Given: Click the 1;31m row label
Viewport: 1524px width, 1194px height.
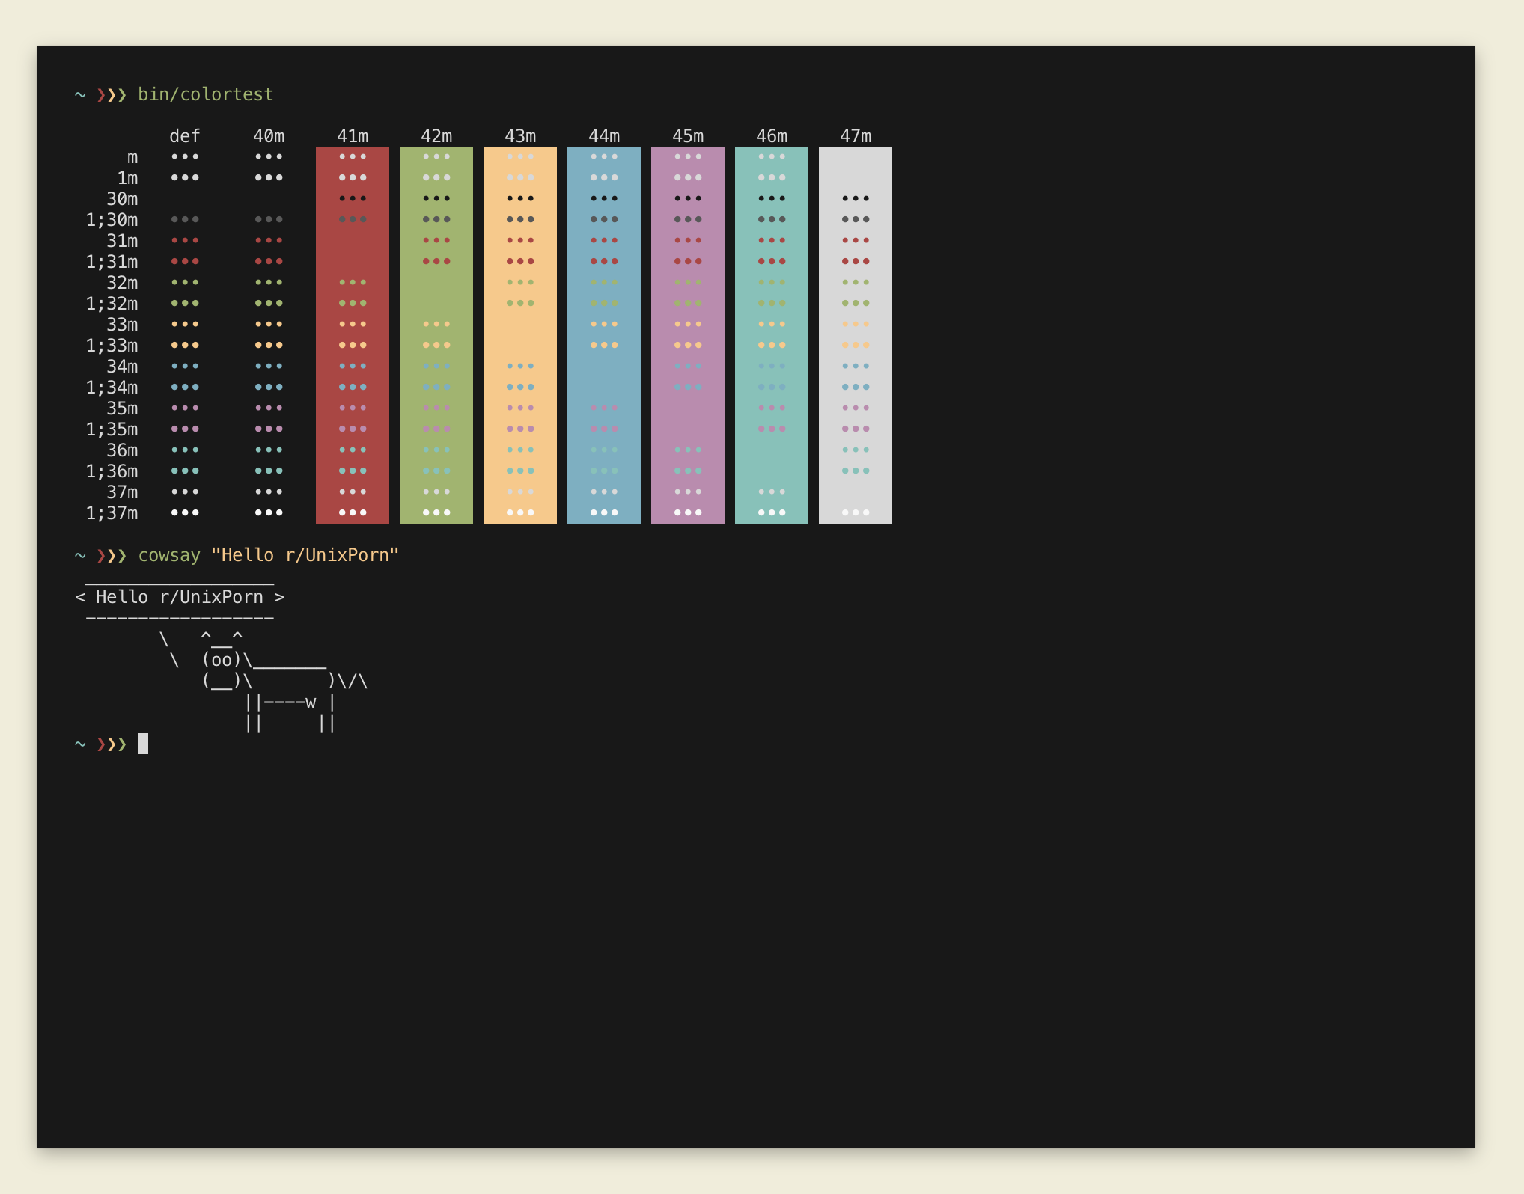Looking at the screenshot, I should (112, 262).
